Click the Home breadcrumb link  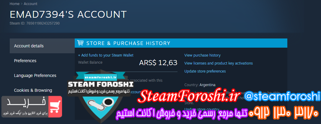pos(14,4)
